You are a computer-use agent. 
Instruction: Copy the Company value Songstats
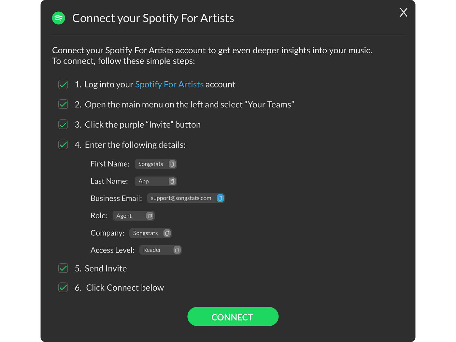point(167,233)
